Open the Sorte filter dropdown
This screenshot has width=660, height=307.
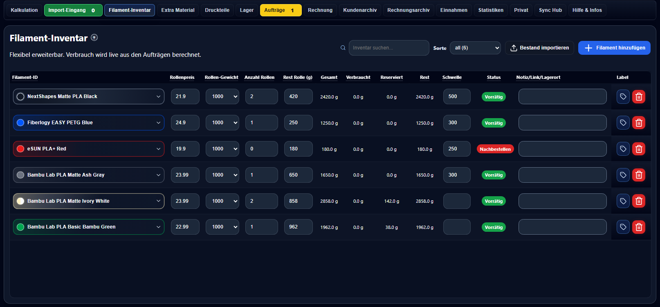(475, 48)
